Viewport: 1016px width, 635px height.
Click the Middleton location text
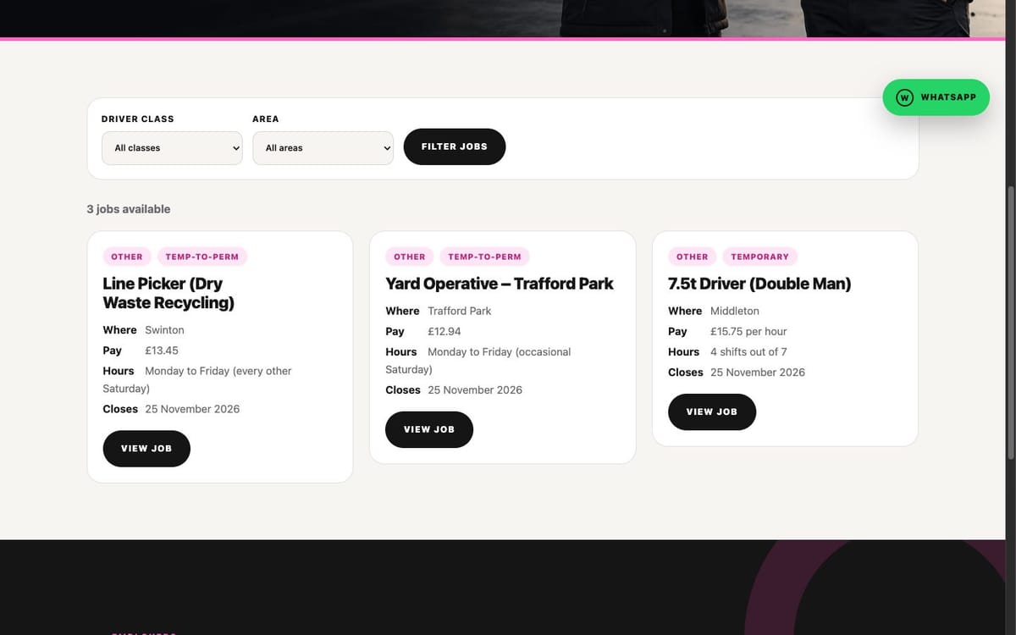pyautogui.click(x=735, y=311)
